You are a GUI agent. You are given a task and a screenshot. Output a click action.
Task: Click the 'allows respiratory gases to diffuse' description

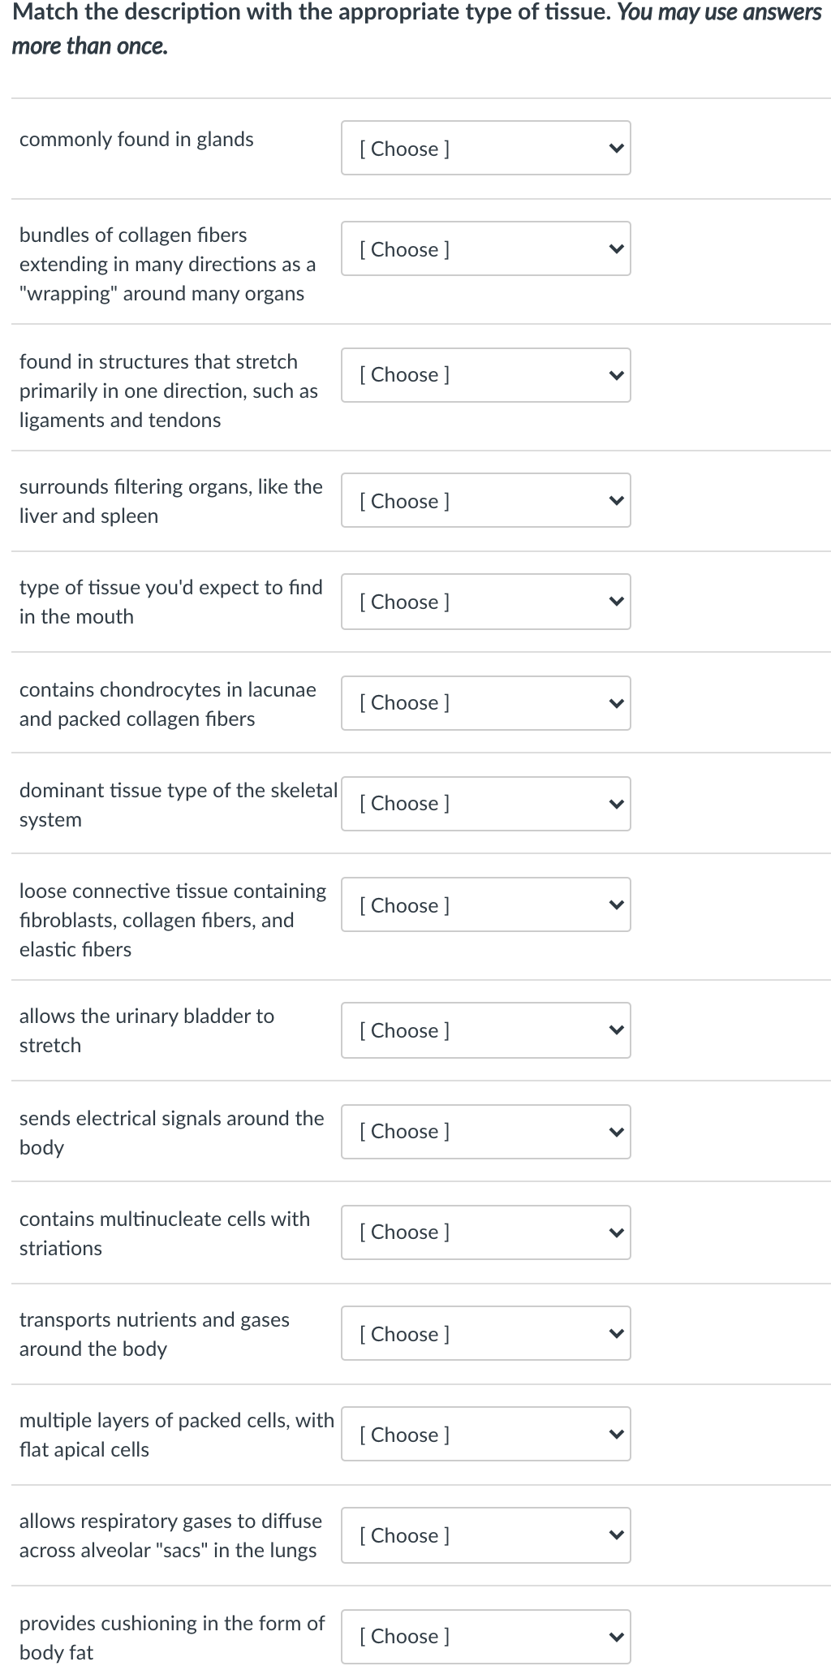coord(170,1535)
